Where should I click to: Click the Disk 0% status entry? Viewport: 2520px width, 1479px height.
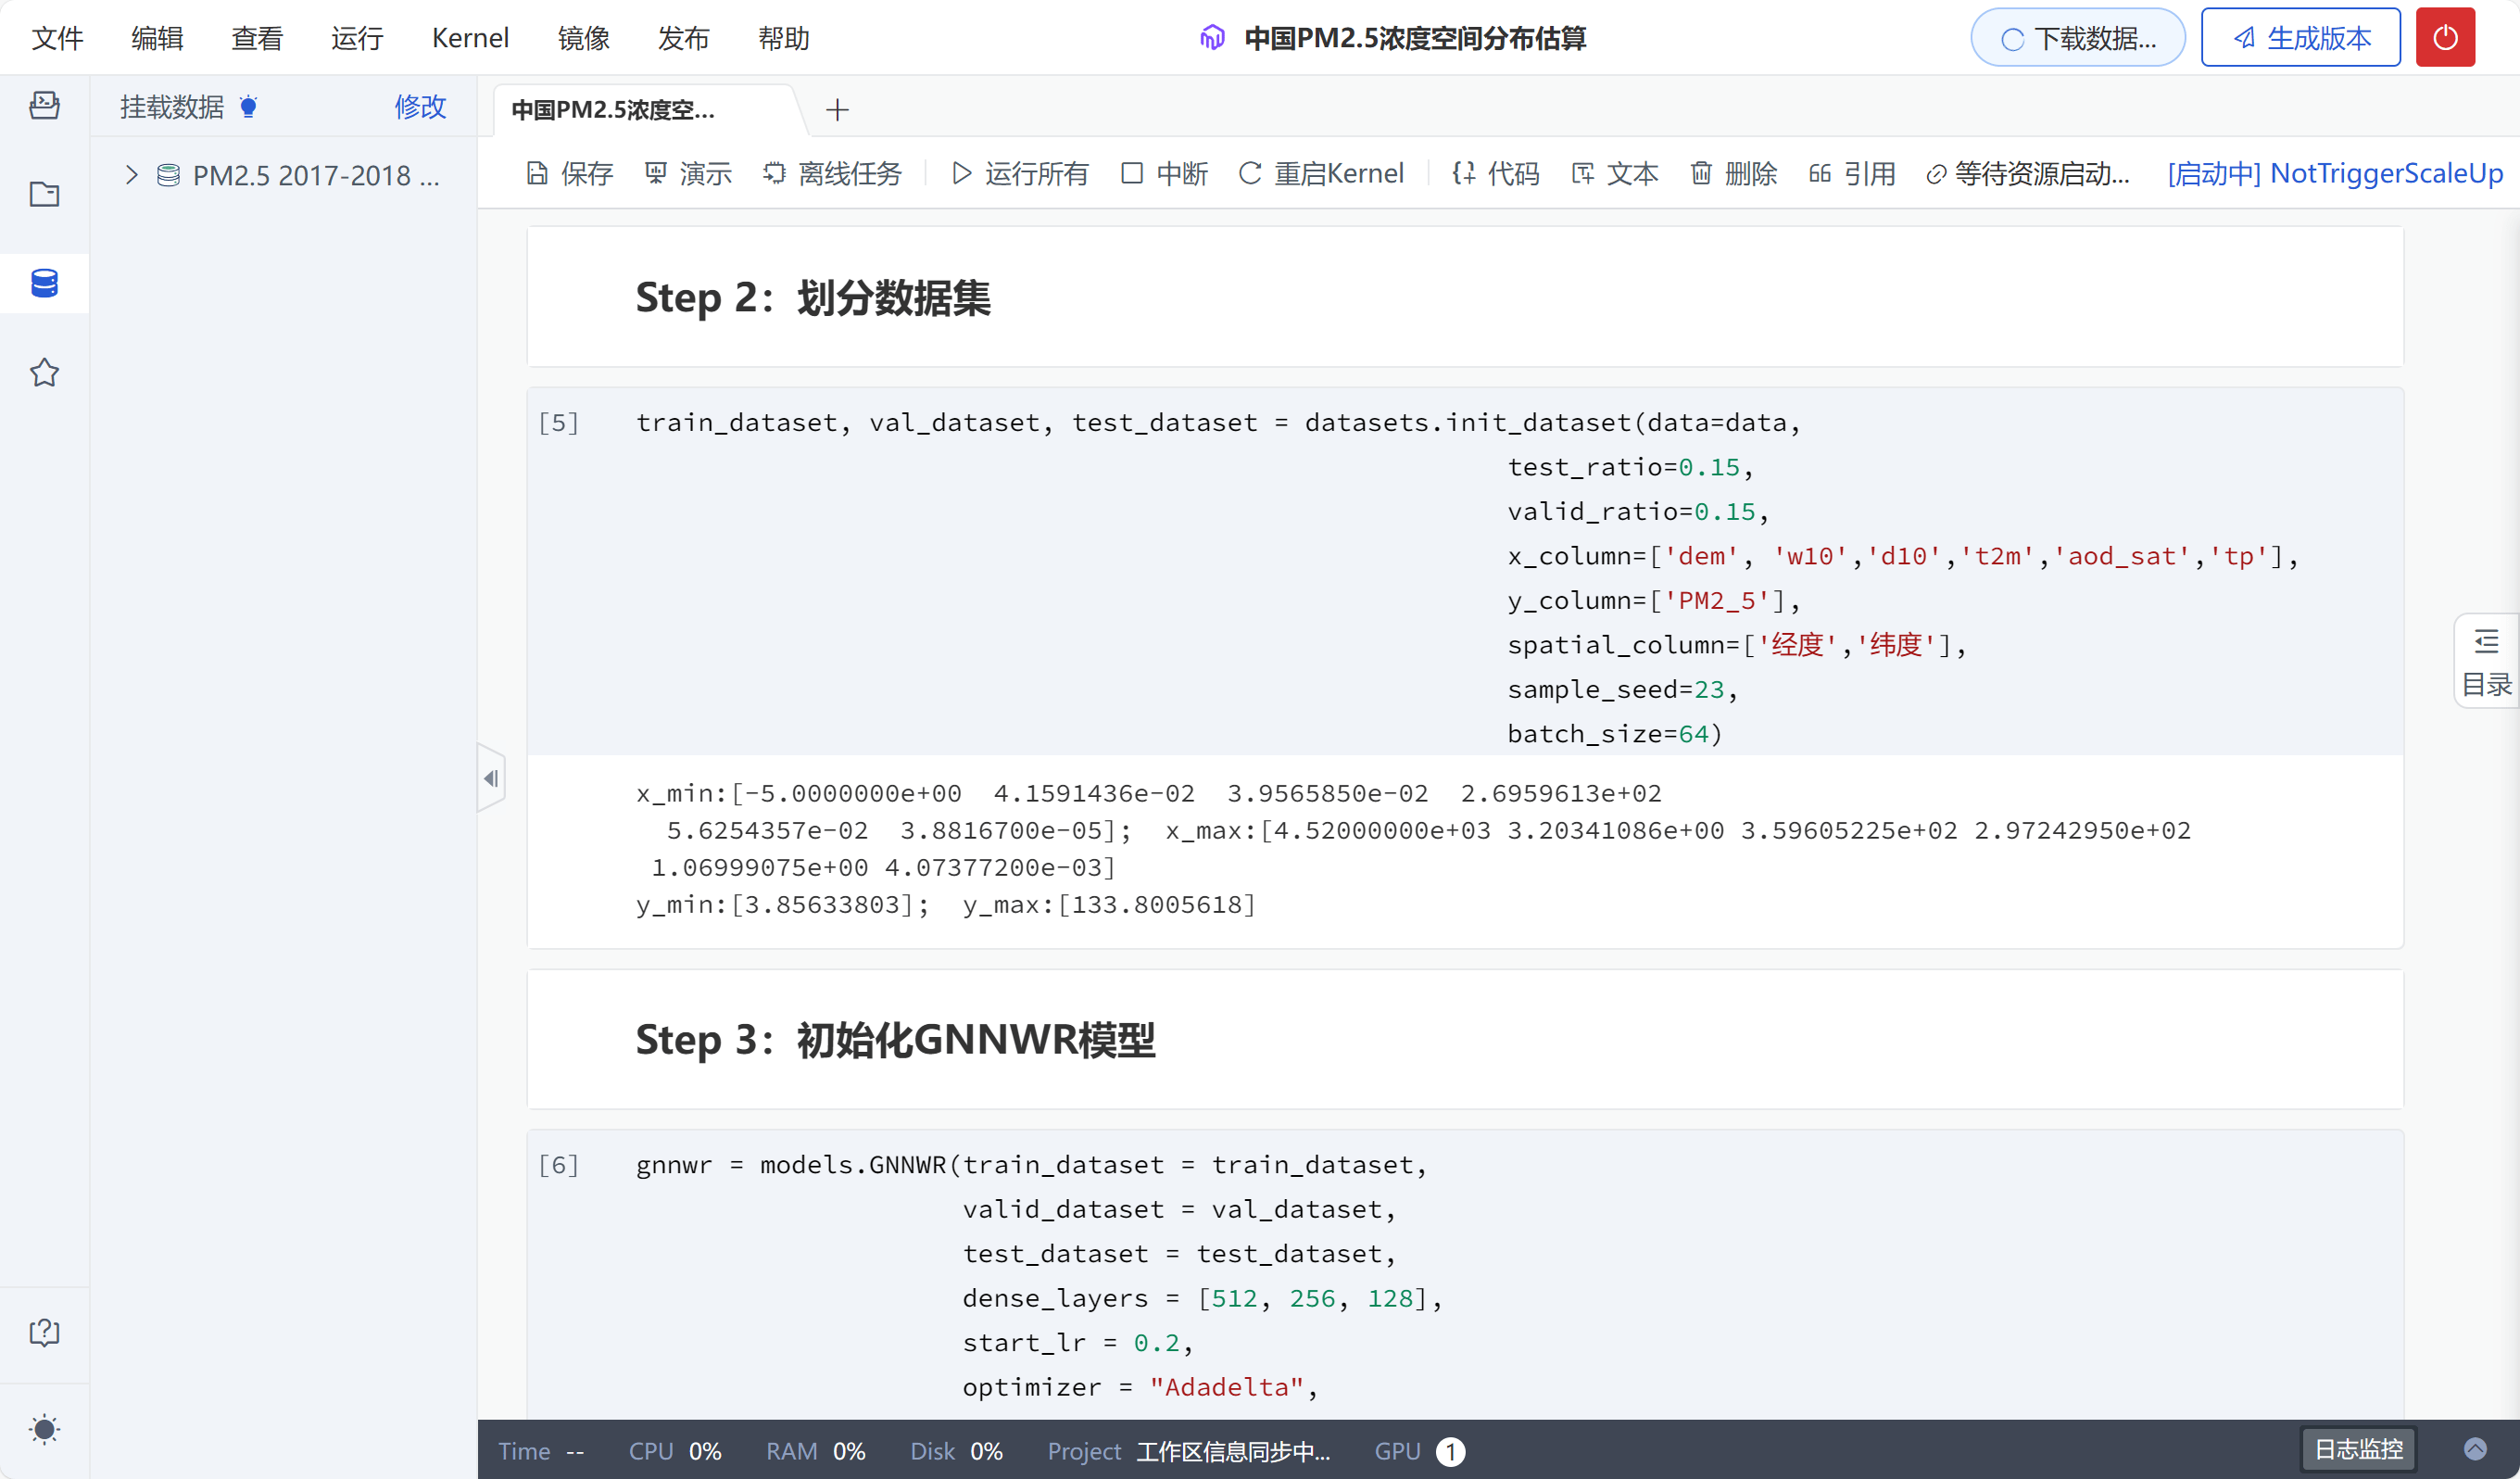[956, 1451]
